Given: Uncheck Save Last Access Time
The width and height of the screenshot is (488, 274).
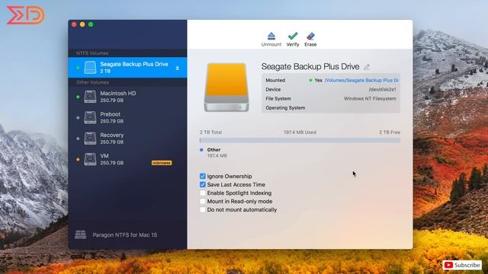Looking at the screenshot, I should (x=203, y=184).
